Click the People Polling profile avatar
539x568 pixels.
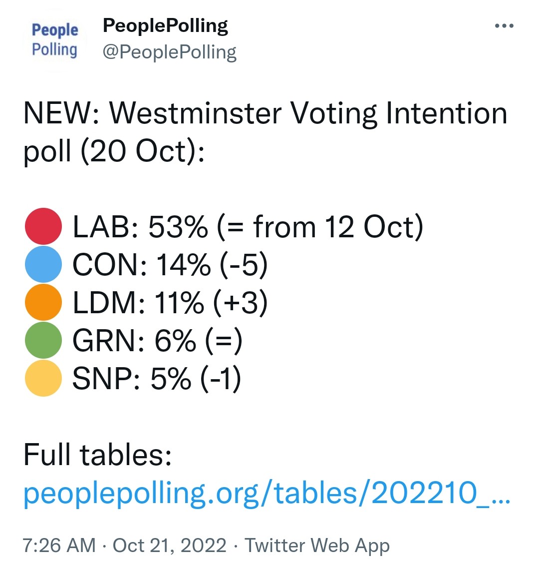[55, 39]
